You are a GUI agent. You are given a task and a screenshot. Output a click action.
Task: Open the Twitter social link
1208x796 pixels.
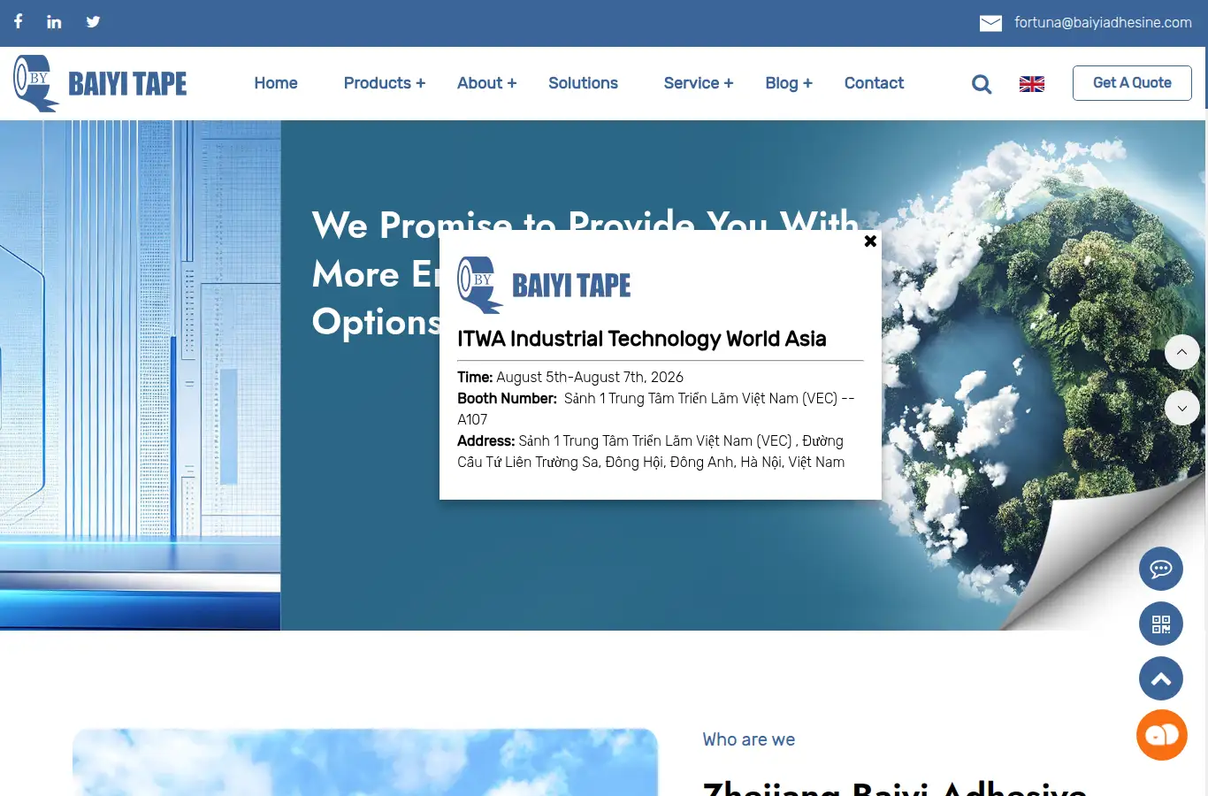pyautogui.click(x=93, y=21)
